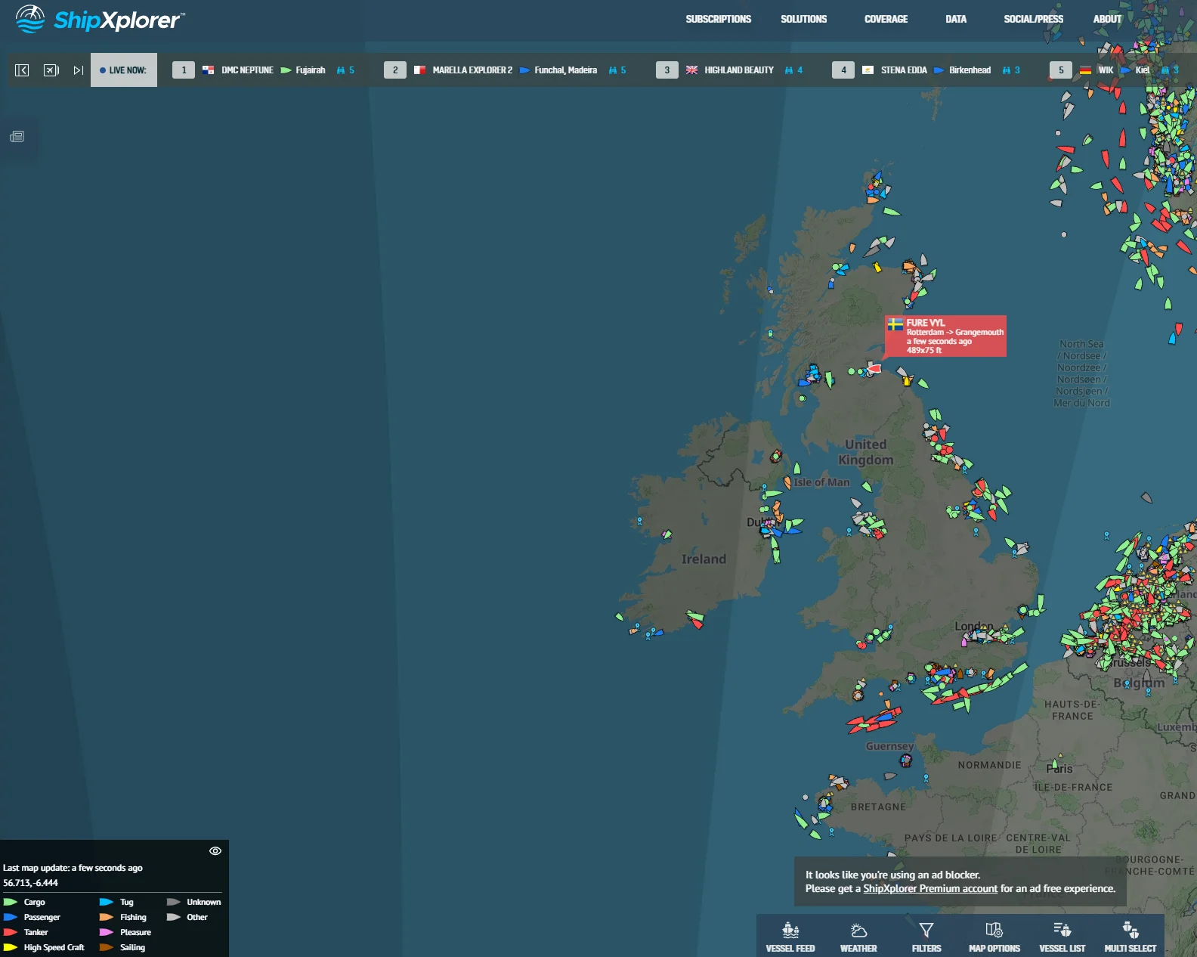Open the Filters tool

(926, 937)
